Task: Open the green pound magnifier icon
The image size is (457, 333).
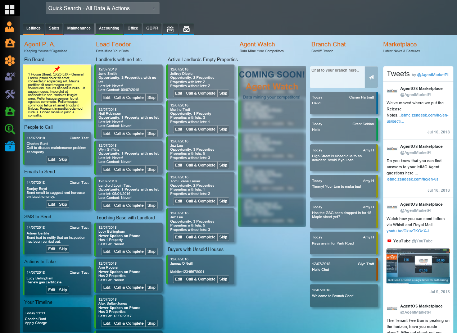Action: [10, 129]
